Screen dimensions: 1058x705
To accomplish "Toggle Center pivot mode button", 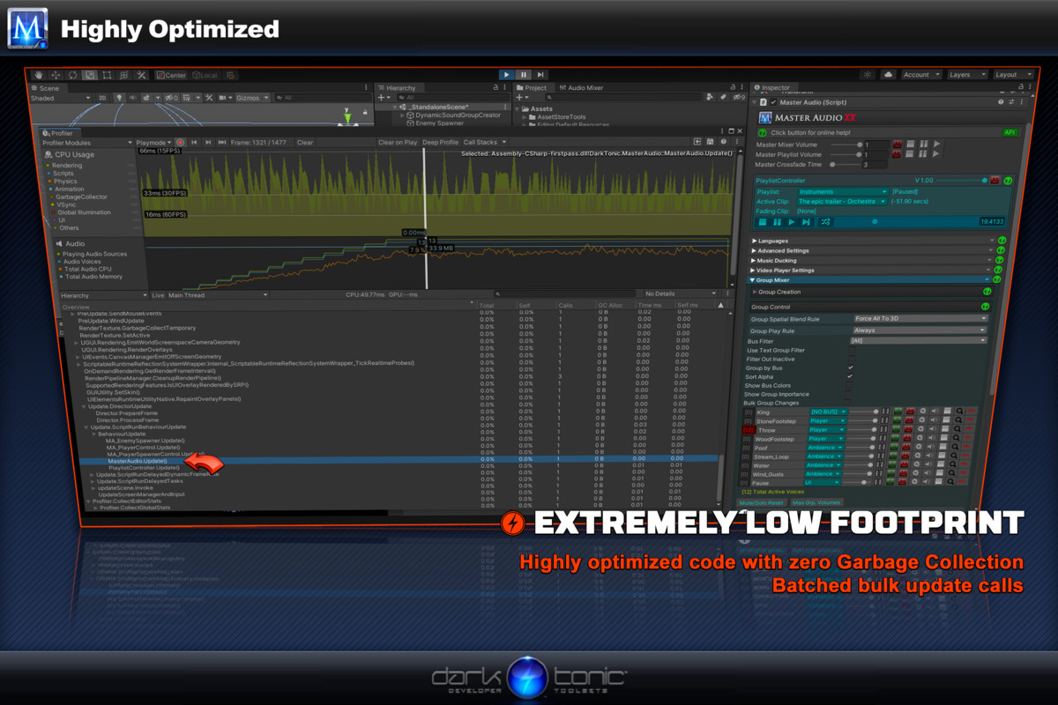I will coord(172,76).
